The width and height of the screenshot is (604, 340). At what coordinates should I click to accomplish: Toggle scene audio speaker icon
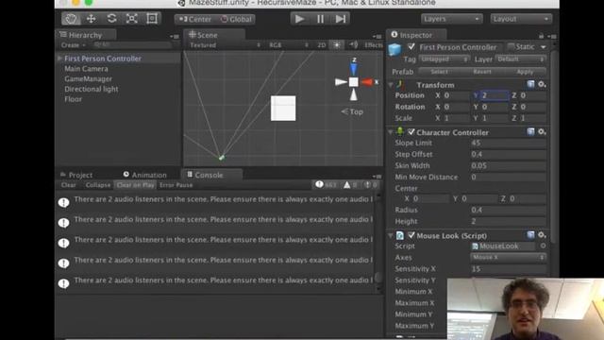[x=353, y=45]
